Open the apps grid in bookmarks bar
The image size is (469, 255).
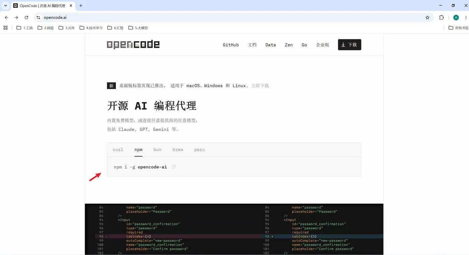point(5,28)
